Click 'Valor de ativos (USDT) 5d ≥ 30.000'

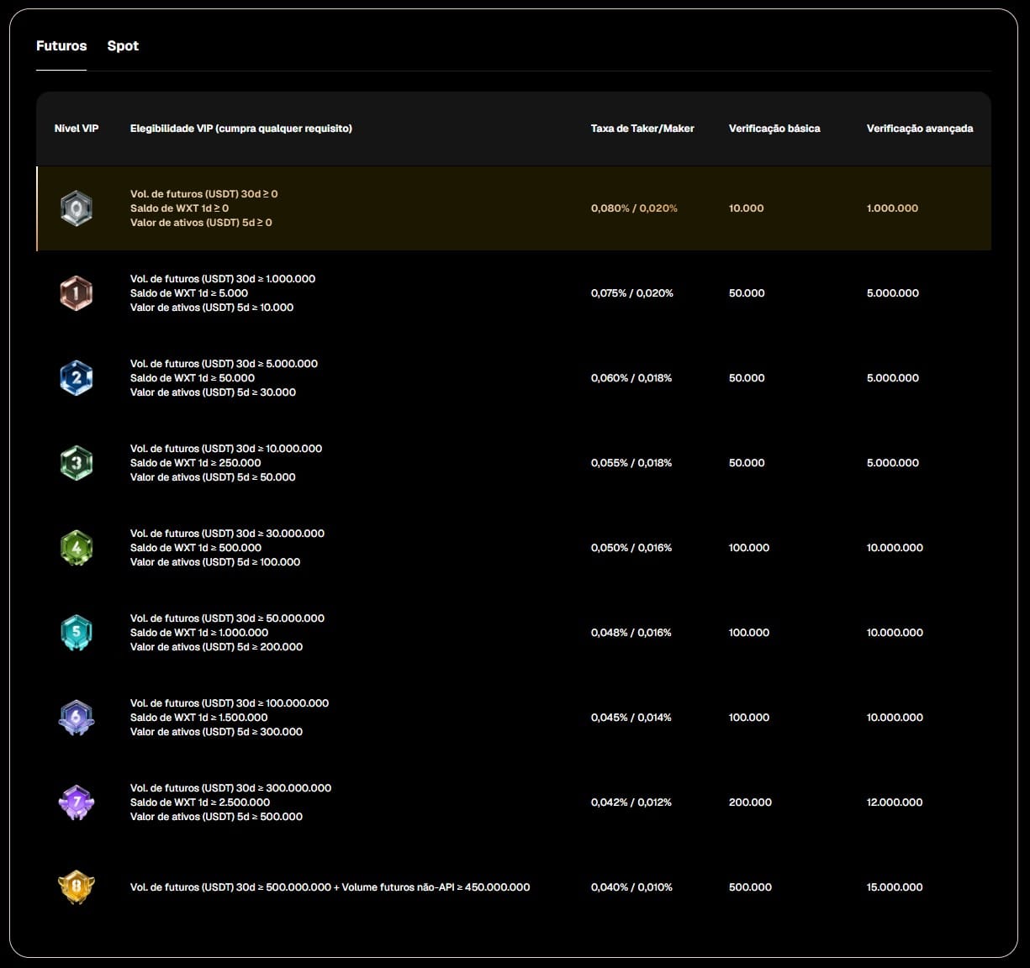(x=214, y=392)
